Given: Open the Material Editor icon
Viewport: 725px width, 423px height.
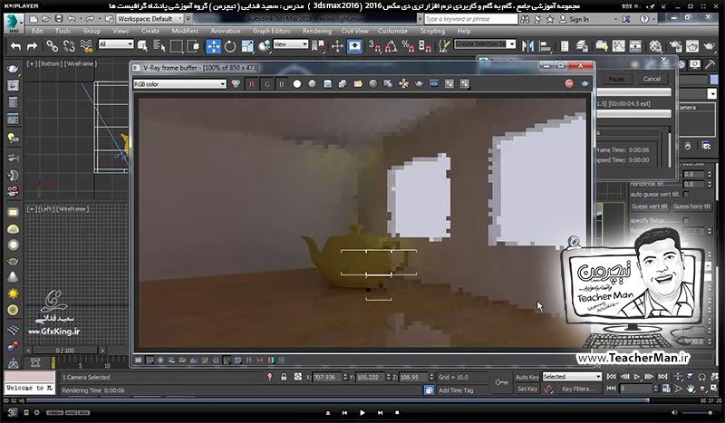Looking at the screenshot, I should (x=655, y=46).
